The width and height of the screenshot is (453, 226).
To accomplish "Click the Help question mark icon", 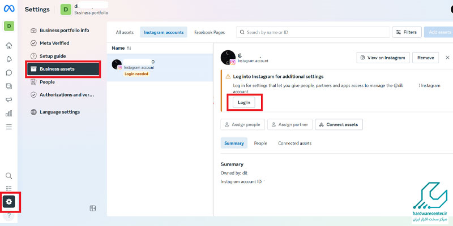I will (x=9, y=216).
